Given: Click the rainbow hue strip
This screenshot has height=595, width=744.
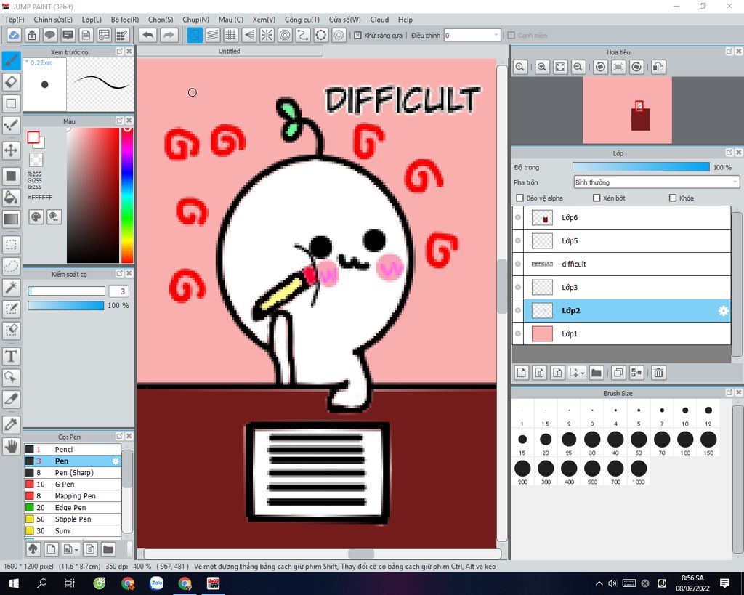Looking at the screenshot, I should (x=127, y=195).
